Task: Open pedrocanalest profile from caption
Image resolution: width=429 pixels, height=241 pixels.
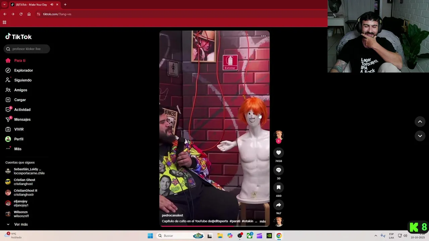Action: pos(172,216)
